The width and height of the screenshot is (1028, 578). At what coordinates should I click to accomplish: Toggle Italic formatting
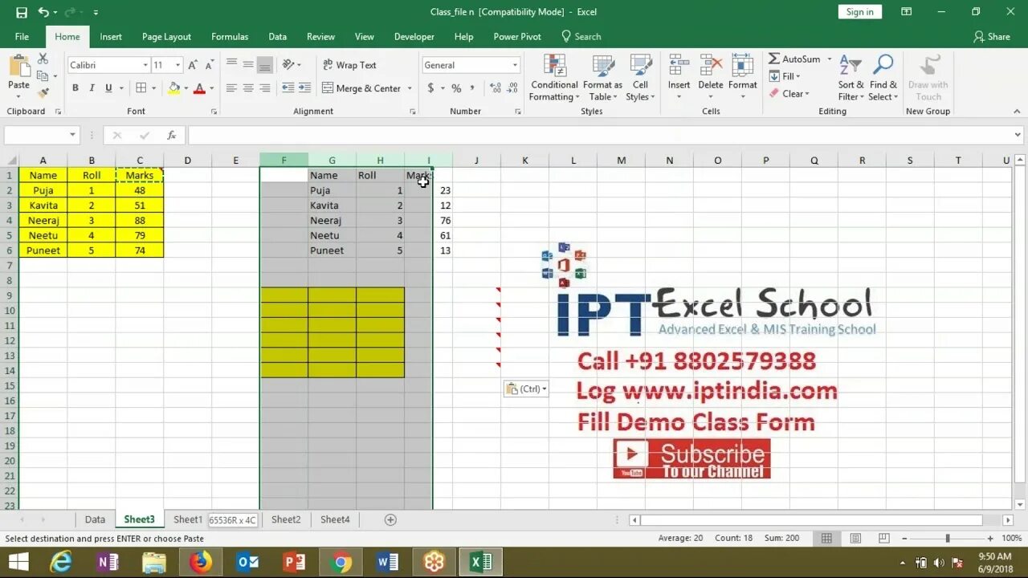click(x=92, y=88)
